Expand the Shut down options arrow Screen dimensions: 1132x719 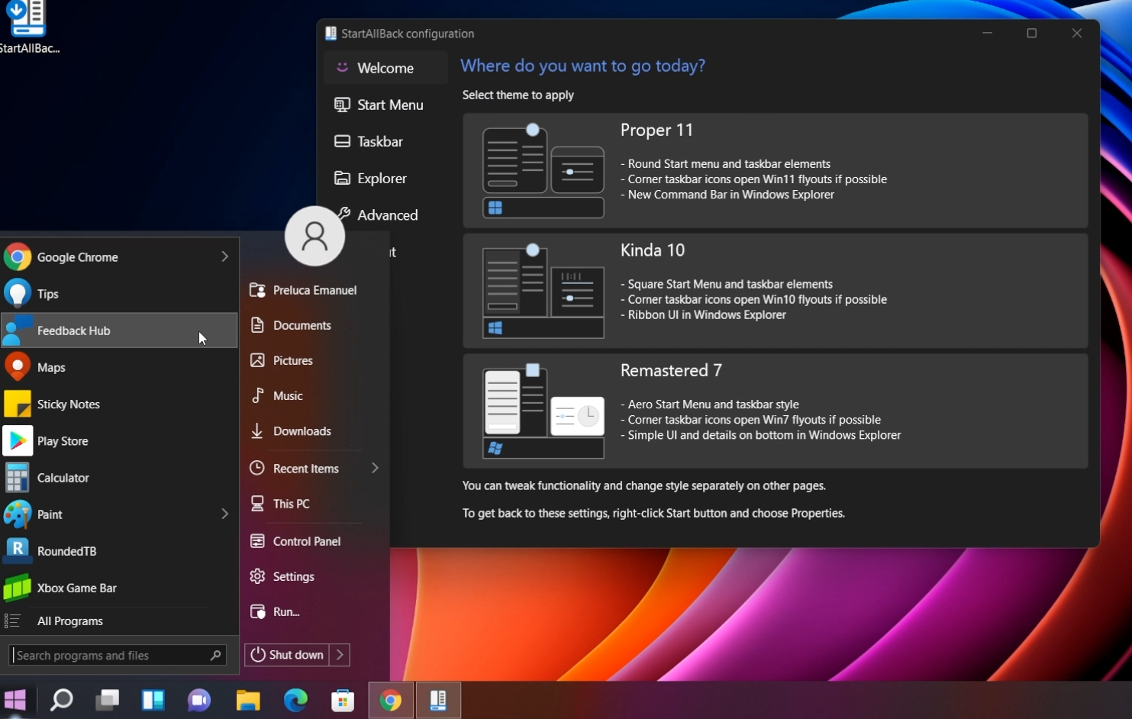pos(340,654)
